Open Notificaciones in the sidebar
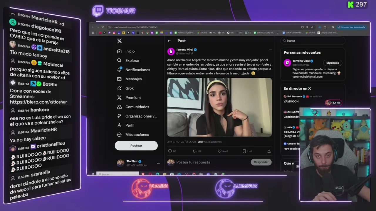This screenshot has width=376, height=211. coord(133,70)
